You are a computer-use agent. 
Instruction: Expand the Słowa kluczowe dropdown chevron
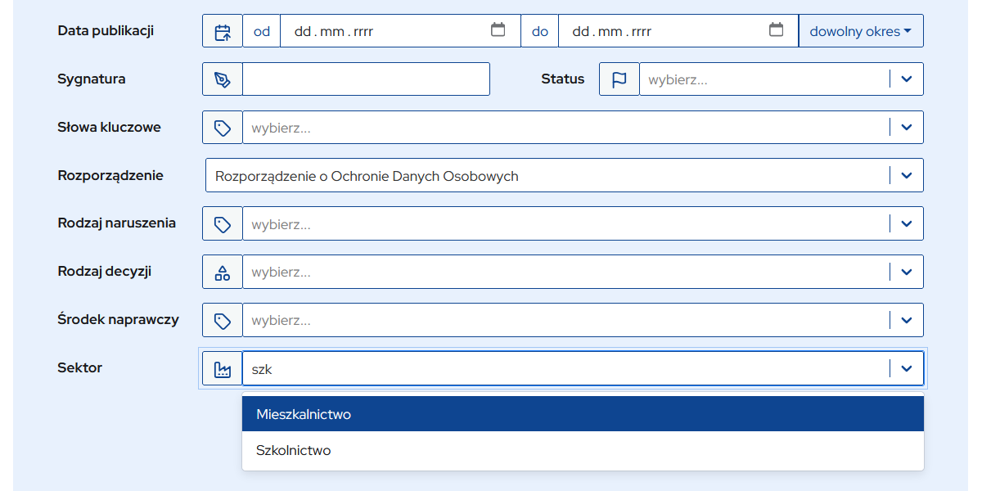coord(906,128)
